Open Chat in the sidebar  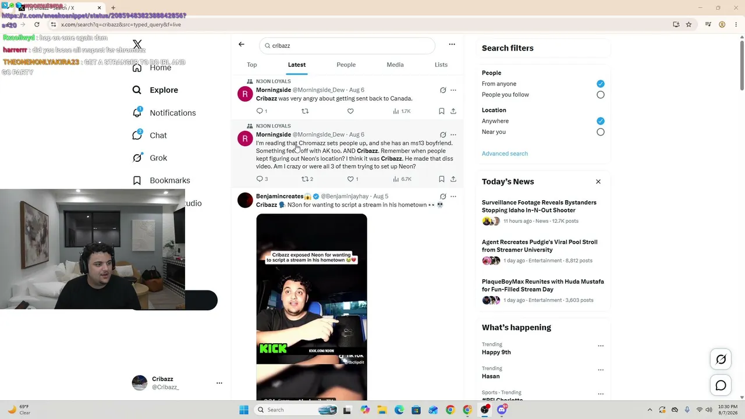tap(149, 136)
